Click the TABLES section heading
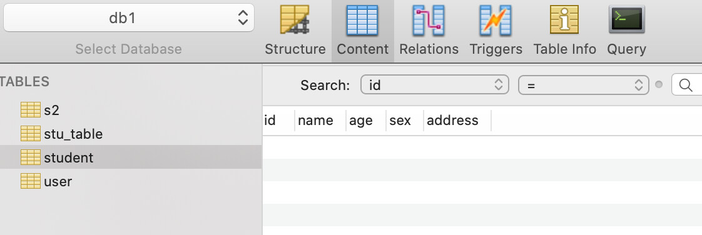 click(24, 81)
